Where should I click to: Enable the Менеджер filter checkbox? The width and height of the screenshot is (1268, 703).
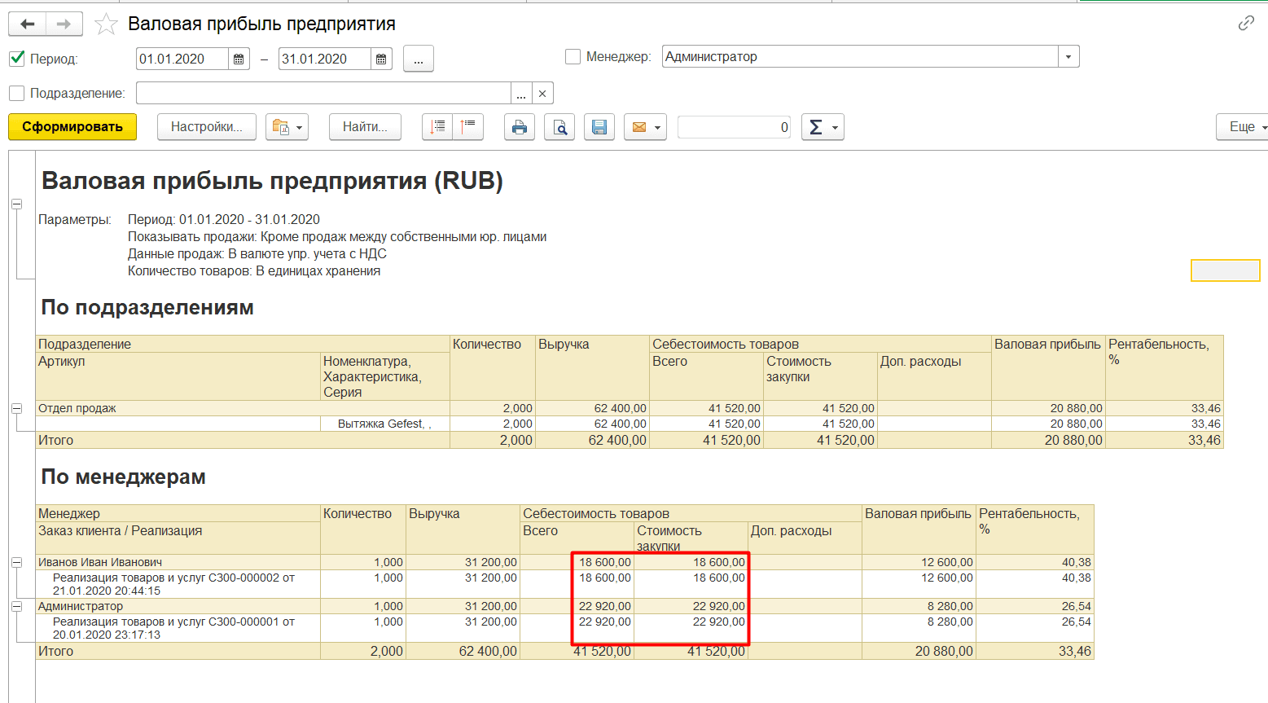click(573, 57)
